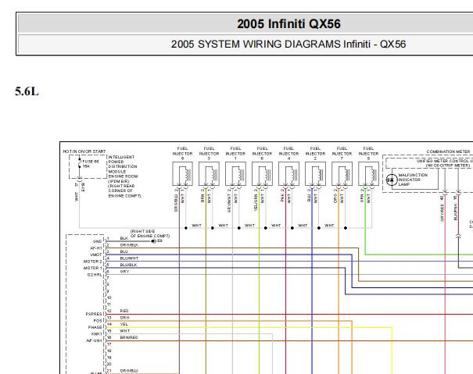Viewport: 473px width, 374px height.
Task: Click the 'BLU/BLK' wire color on pin 5
Action: point(129,265)
